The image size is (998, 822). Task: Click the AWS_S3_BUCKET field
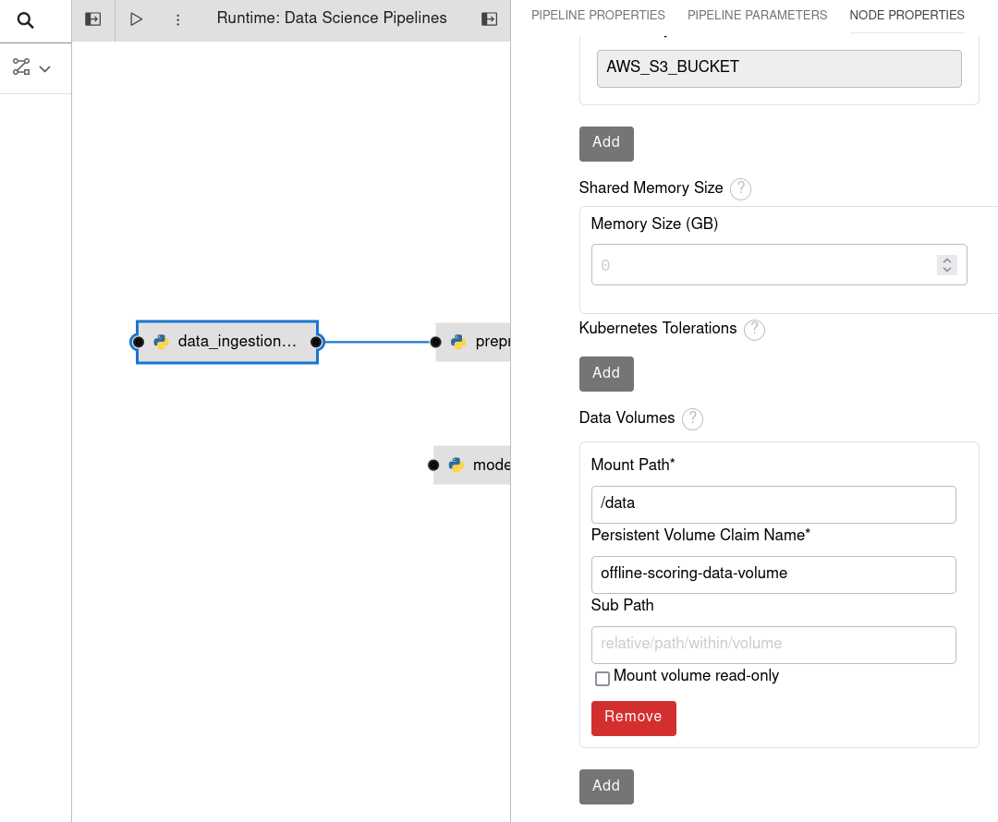pyautogui.click(x=778, y=68)
